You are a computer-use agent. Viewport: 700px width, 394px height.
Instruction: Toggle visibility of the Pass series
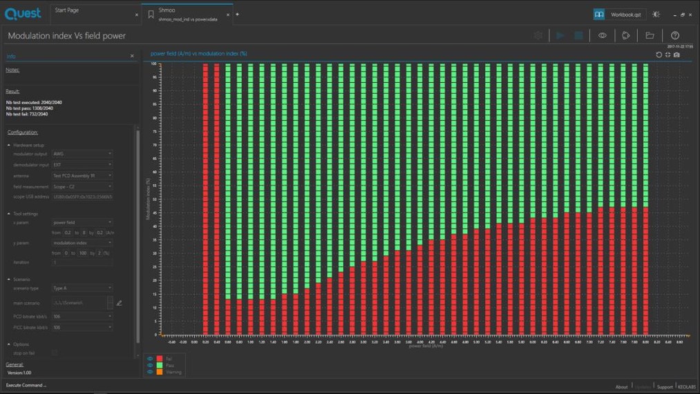tap(150, 365)
